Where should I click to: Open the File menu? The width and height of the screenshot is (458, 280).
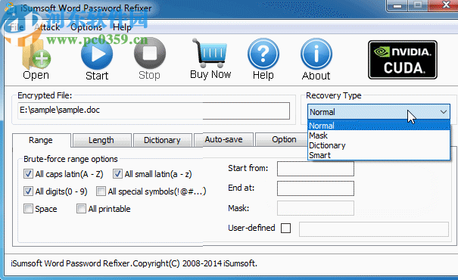click(17, 27)
